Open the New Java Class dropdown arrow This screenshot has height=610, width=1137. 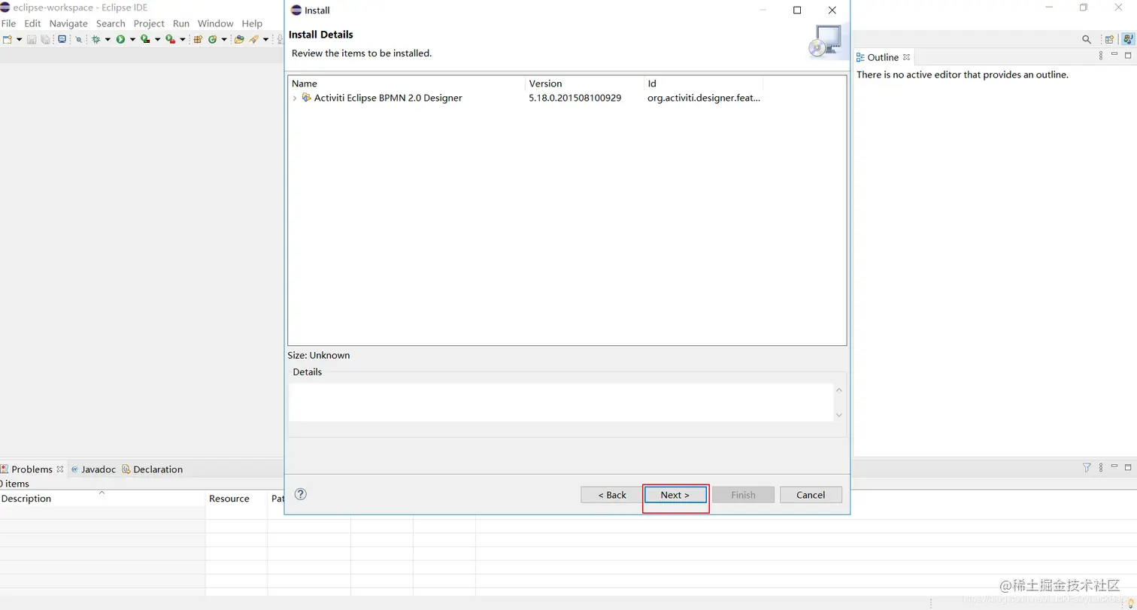point(224,39)
